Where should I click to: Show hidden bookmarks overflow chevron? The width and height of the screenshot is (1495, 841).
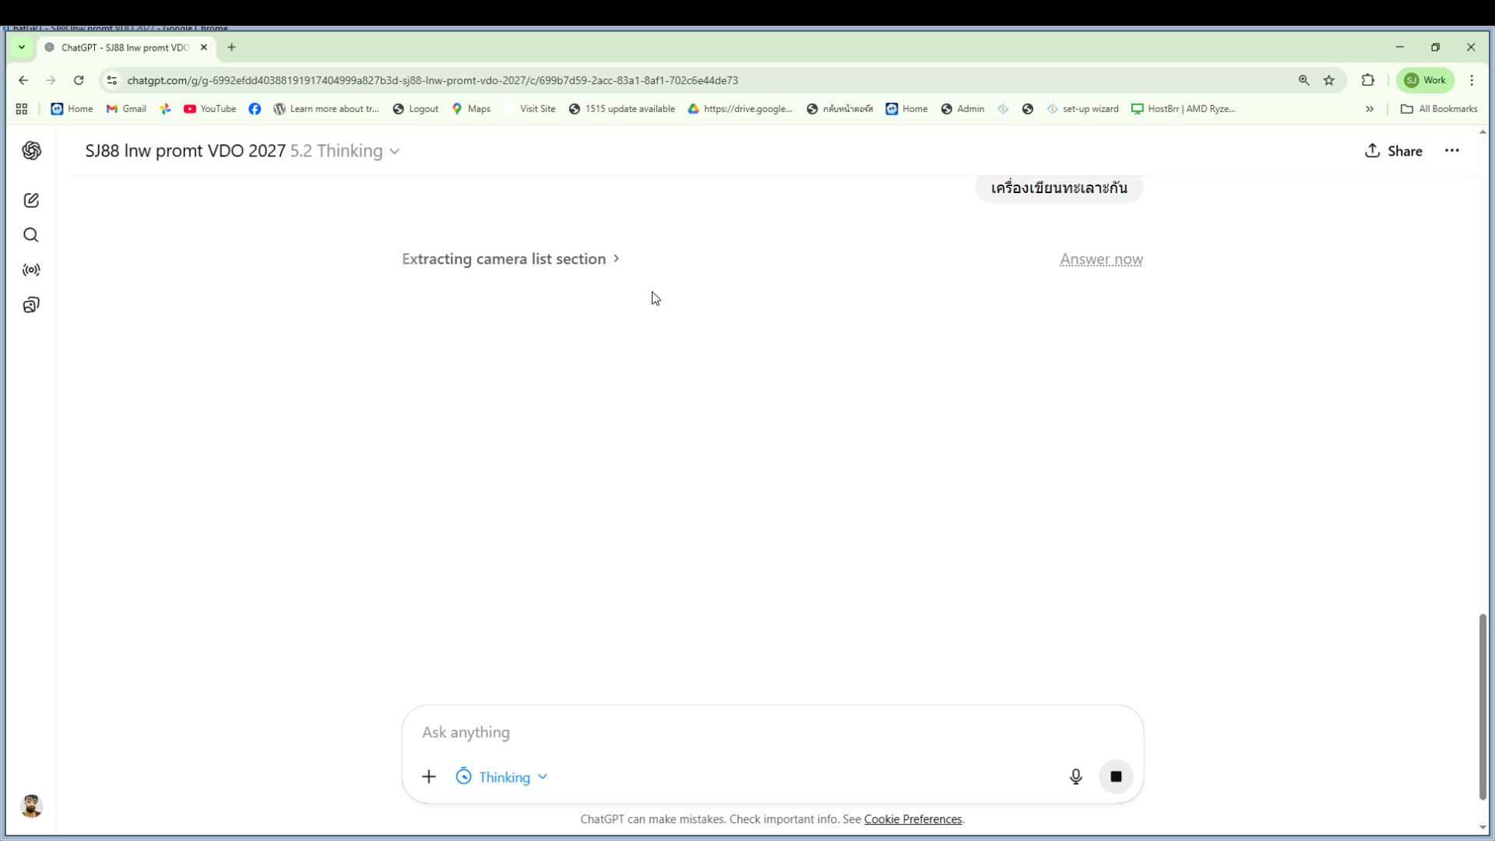[x=1370, y=109]
